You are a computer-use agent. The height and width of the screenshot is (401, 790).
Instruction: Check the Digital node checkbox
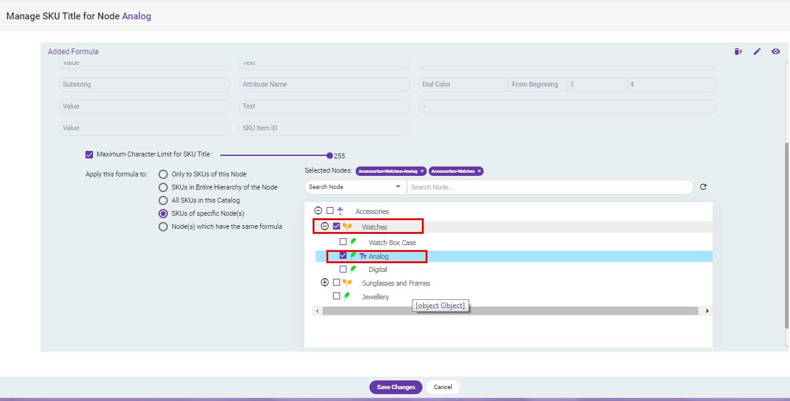pyautogui.click(x=343, y=269)
